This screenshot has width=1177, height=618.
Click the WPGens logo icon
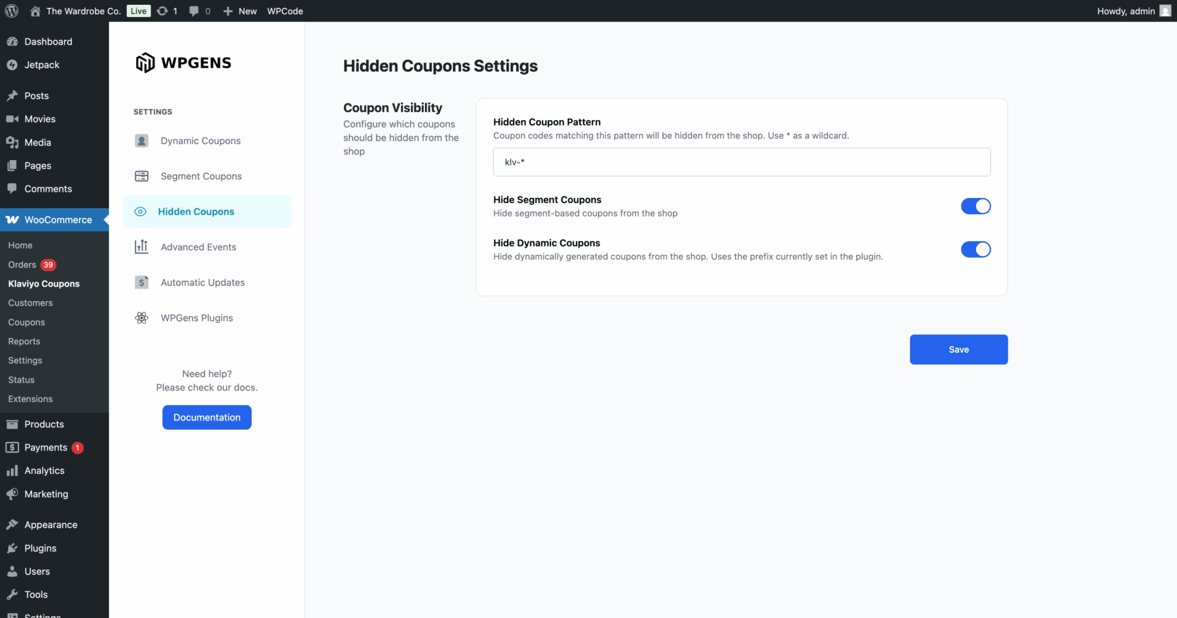(145, 63)
